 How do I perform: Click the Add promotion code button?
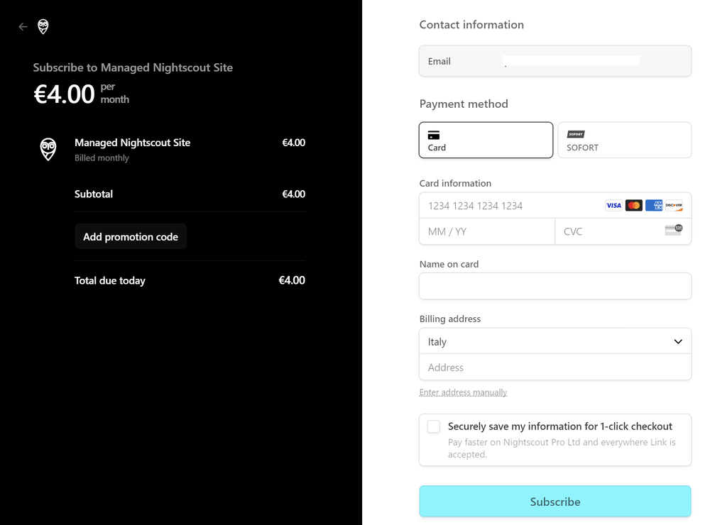(x=131, y=236)
